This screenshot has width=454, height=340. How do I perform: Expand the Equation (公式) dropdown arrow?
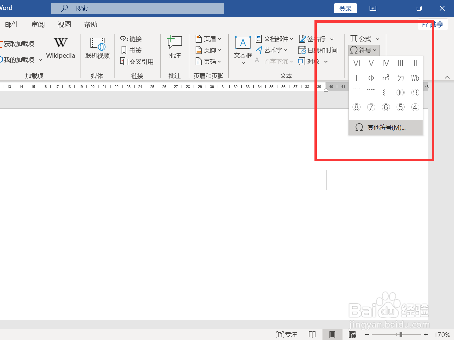pyautogui.click(x=378, y=39)
